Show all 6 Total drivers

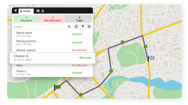point(79,19)
